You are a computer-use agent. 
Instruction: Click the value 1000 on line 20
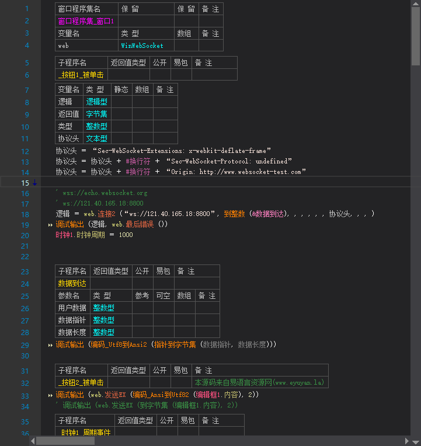point(126,235)
